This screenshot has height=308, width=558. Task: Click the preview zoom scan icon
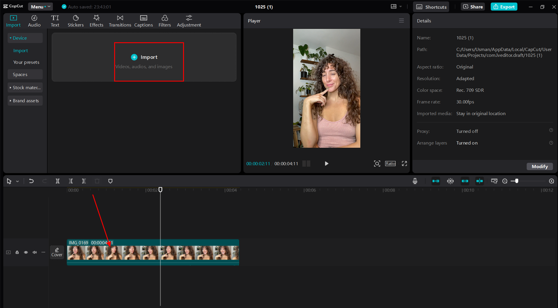(377, 163)
